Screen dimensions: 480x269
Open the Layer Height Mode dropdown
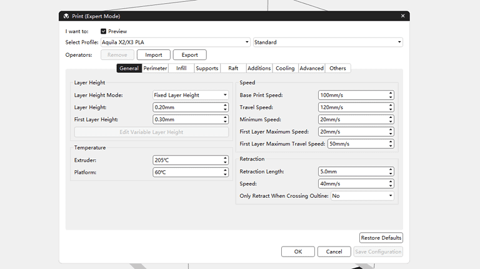(191, 95)
